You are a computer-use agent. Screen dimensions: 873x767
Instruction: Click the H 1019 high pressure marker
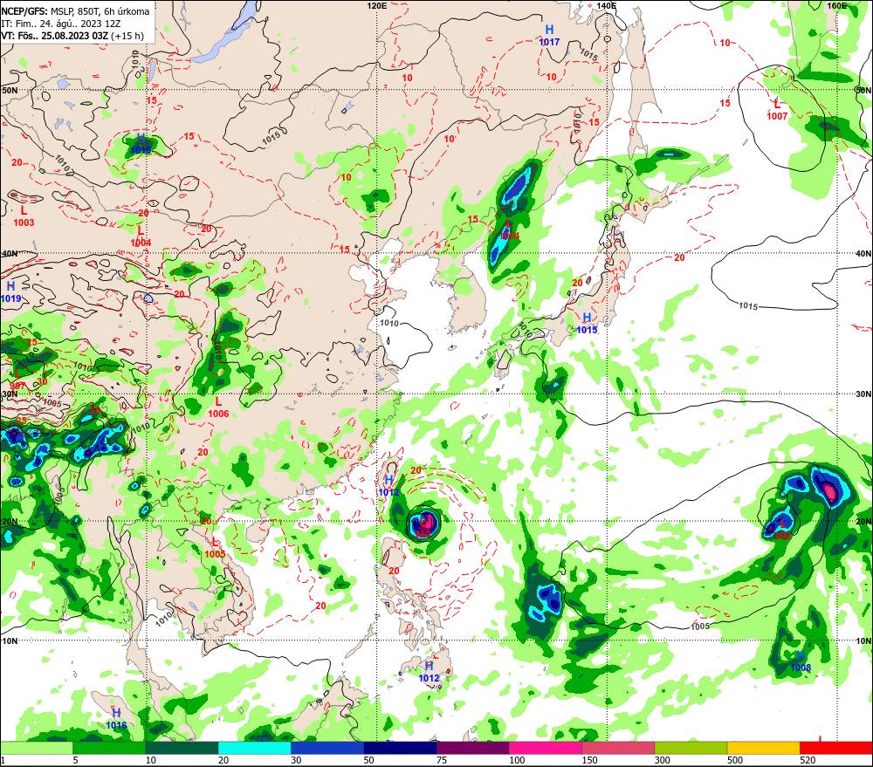(10, 292)
